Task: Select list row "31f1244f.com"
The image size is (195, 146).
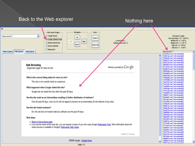Action: [x=178, y=125]
